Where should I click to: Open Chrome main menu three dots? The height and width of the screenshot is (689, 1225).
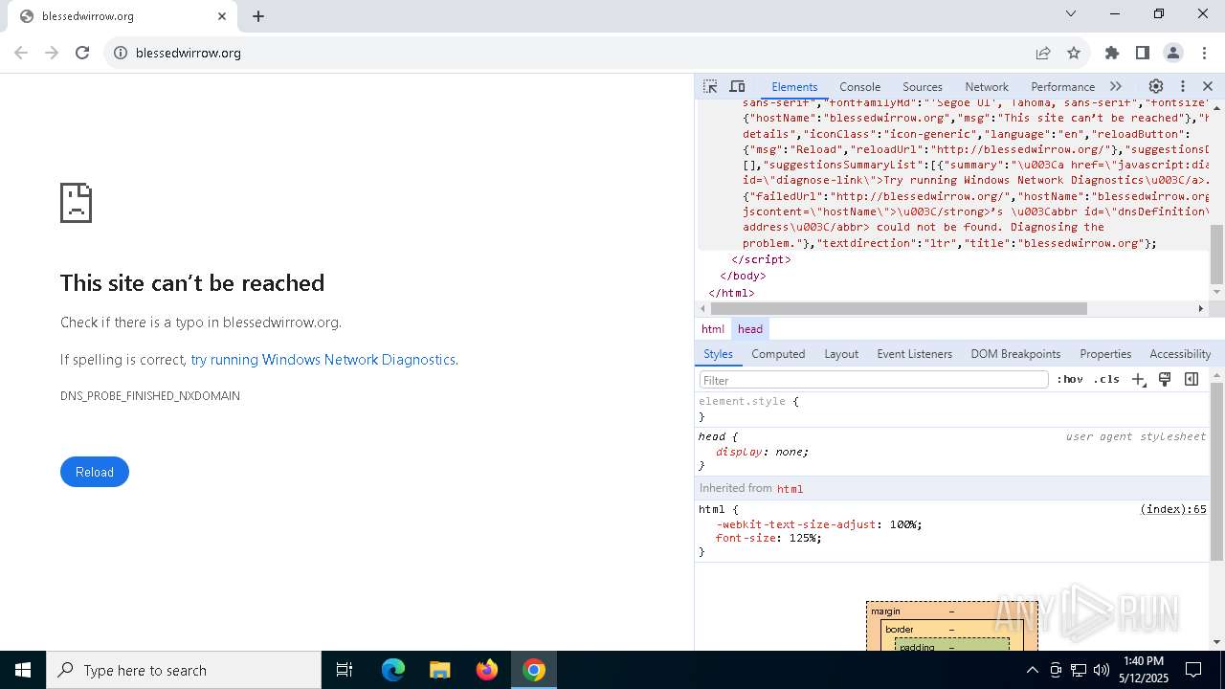click(1204, 53)
